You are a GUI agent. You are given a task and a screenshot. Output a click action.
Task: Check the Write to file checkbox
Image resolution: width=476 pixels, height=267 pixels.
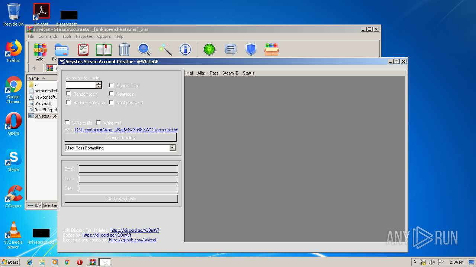67,123
